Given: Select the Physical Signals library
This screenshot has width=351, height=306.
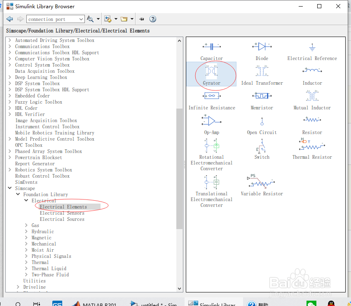Looking at the screenshot, I should 51,256.
